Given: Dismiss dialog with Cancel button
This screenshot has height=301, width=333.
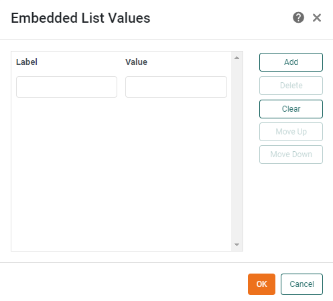Looking at the screenshot, I should [302, 284].
